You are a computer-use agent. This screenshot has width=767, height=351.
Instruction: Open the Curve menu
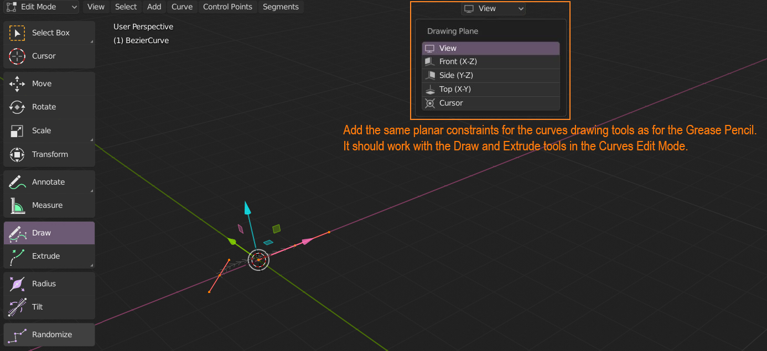(x=182, y=7)
